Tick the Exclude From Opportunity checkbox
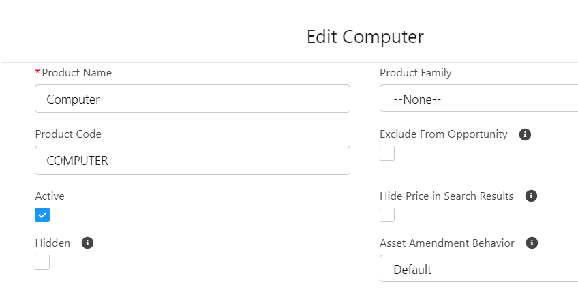 (387, 153)
